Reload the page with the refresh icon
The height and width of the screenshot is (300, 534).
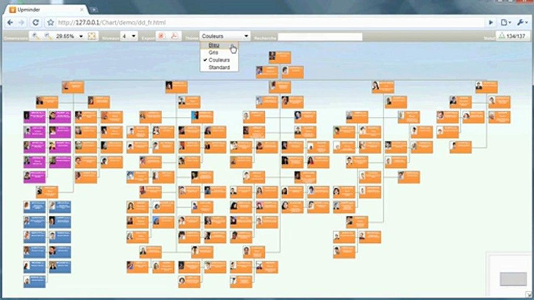(36, 22)
